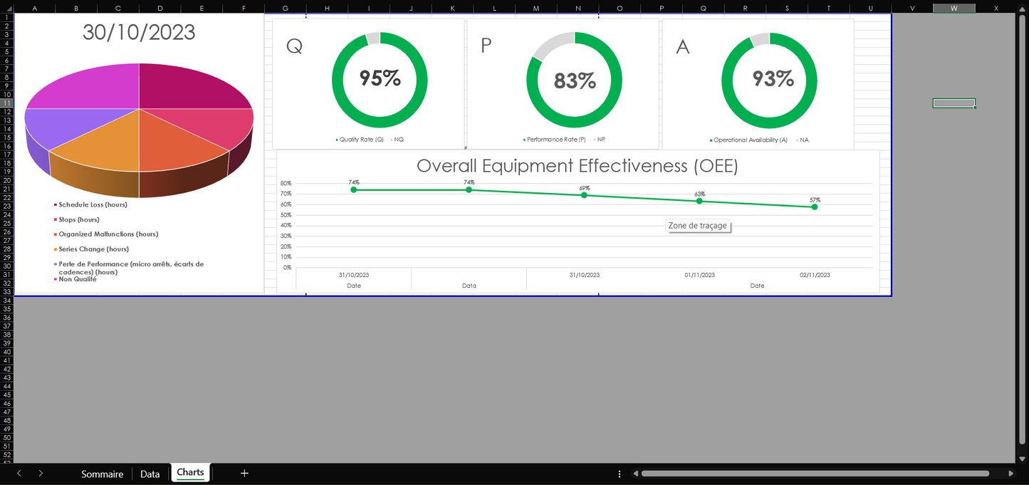Click the horizontal scrollbar thumb
This screenshot has height=485, width=1029.
point(815,474)
